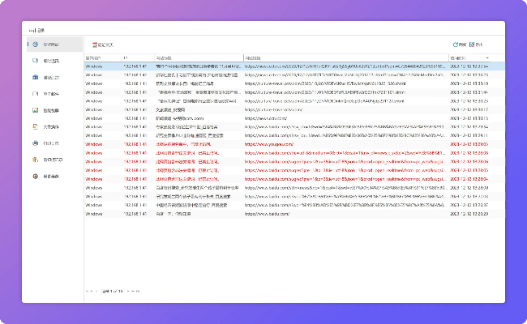Open the chat bubble instant messaging section
Image resolution: width=527 pixels, height=324 pixels.
[34, 61]
